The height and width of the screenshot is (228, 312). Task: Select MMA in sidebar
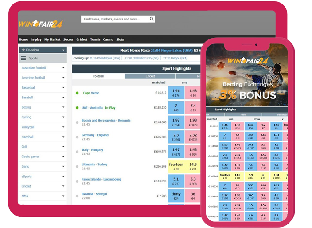click(25, 196)
